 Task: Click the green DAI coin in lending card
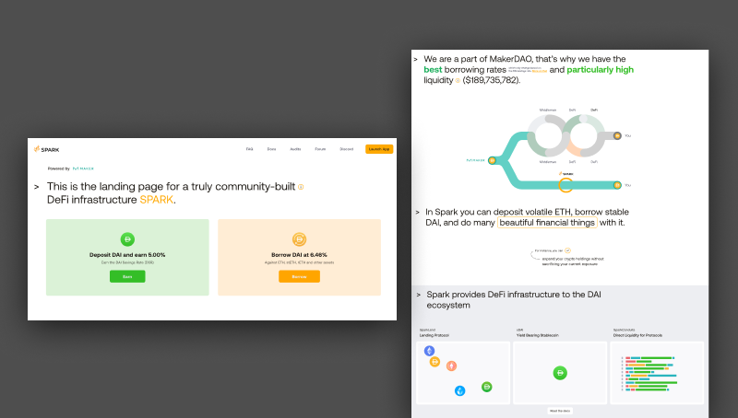487,387
